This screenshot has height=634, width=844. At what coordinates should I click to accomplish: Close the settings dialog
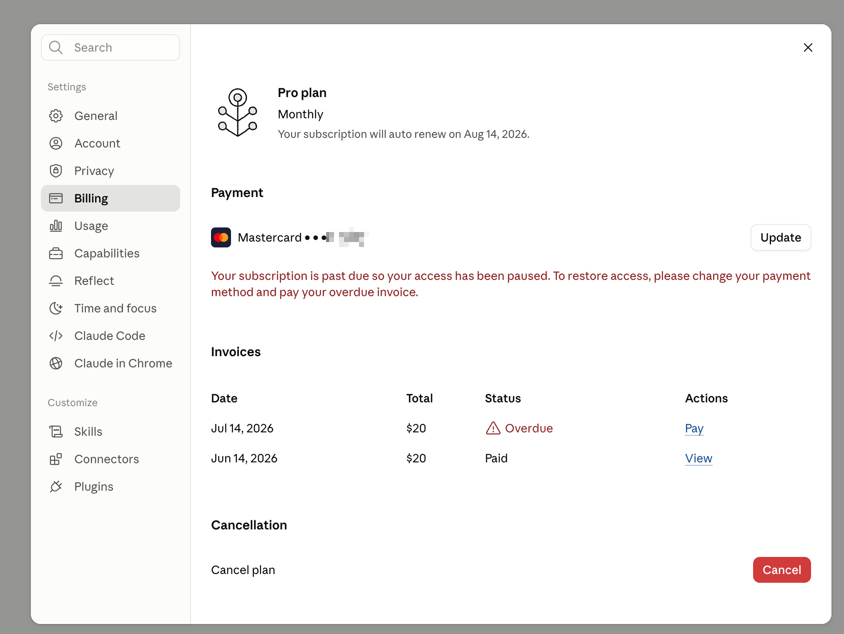point(808,47)
